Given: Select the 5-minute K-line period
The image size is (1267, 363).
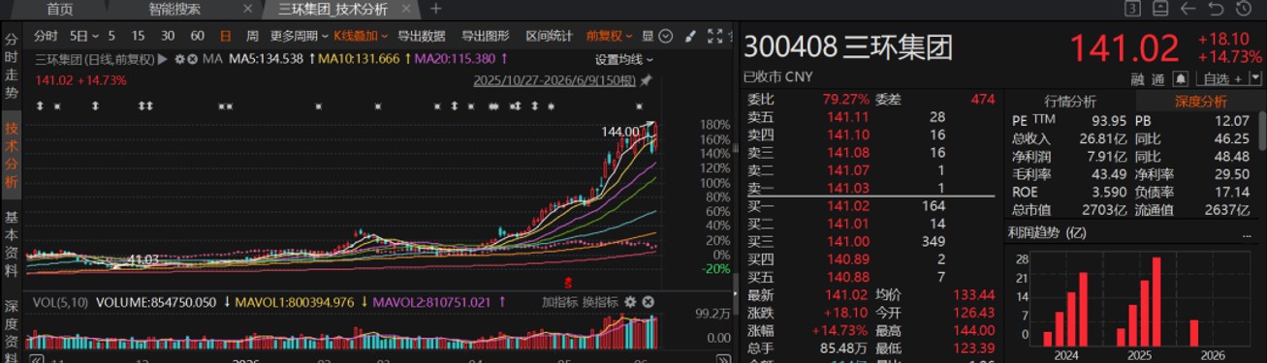Looking at the screenshot, I should 111,36.
